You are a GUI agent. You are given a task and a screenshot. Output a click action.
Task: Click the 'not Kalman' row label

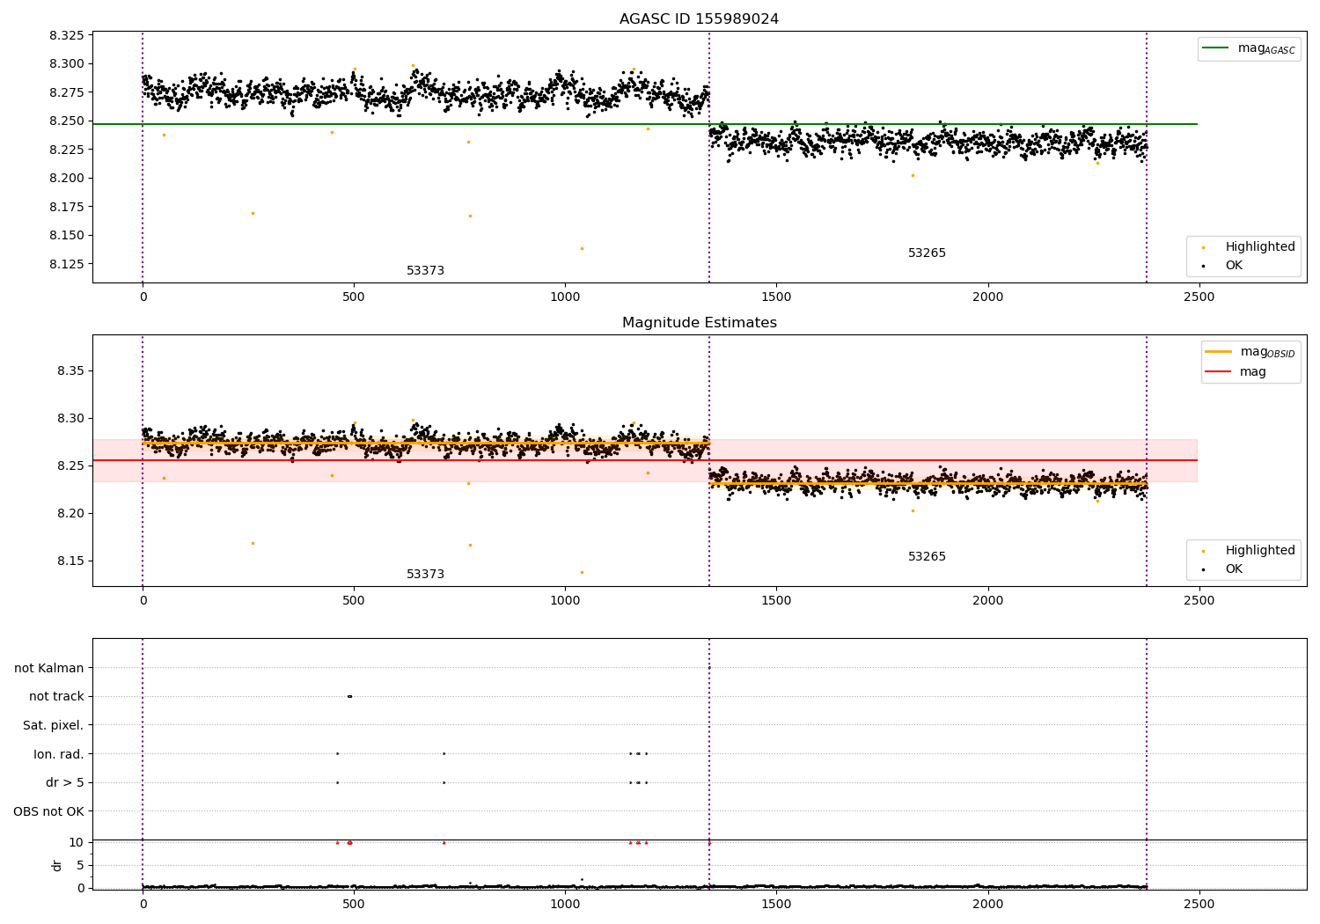[x=49, y=668]
